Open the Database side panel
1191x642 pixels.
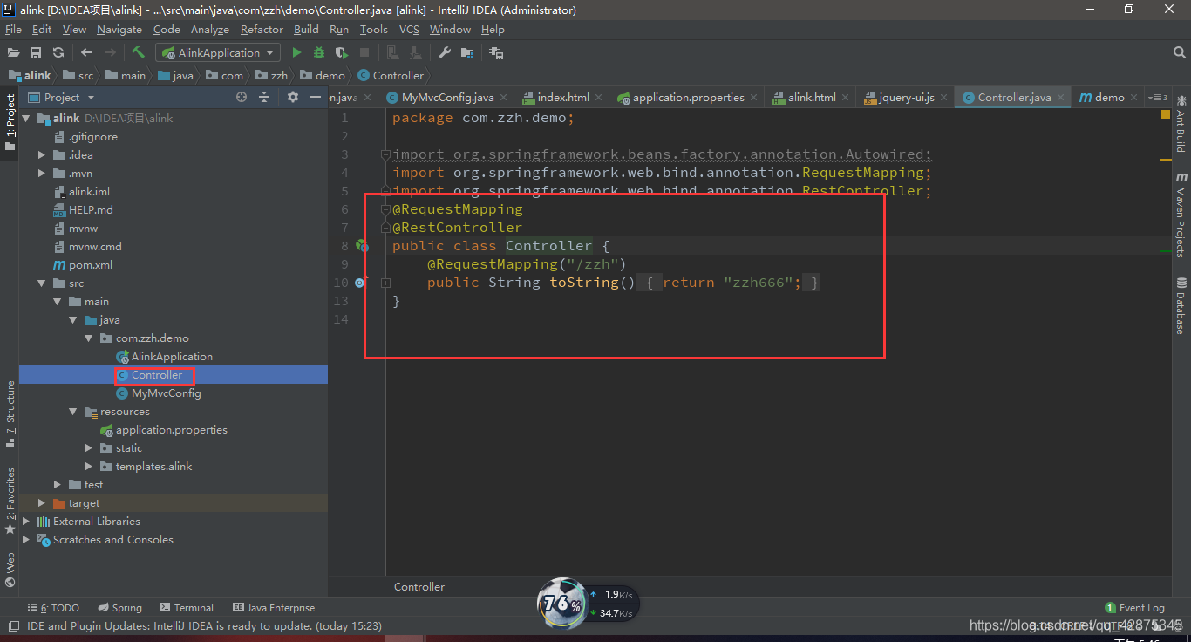pos(1181,305)
